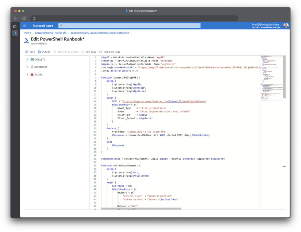This screenshot has height=232, width=301.
Task: Click the Teams webhook URL string on line 4
Action: [199, 68]
